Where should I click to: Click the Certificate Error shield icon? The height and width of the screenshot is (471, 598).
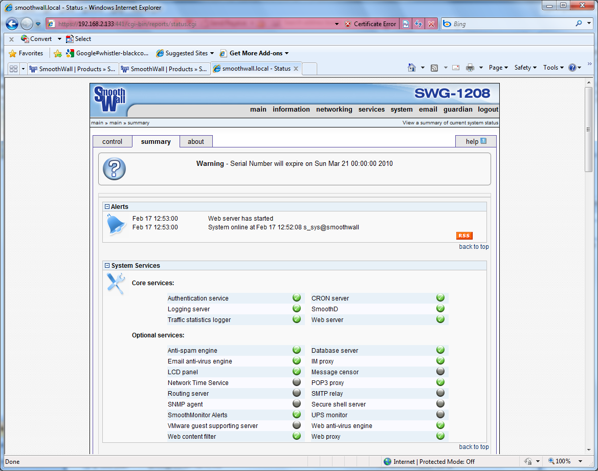tap(347, 24)
